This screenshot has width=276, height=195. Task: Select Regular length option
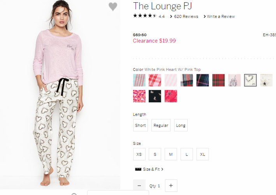[161, 125]
